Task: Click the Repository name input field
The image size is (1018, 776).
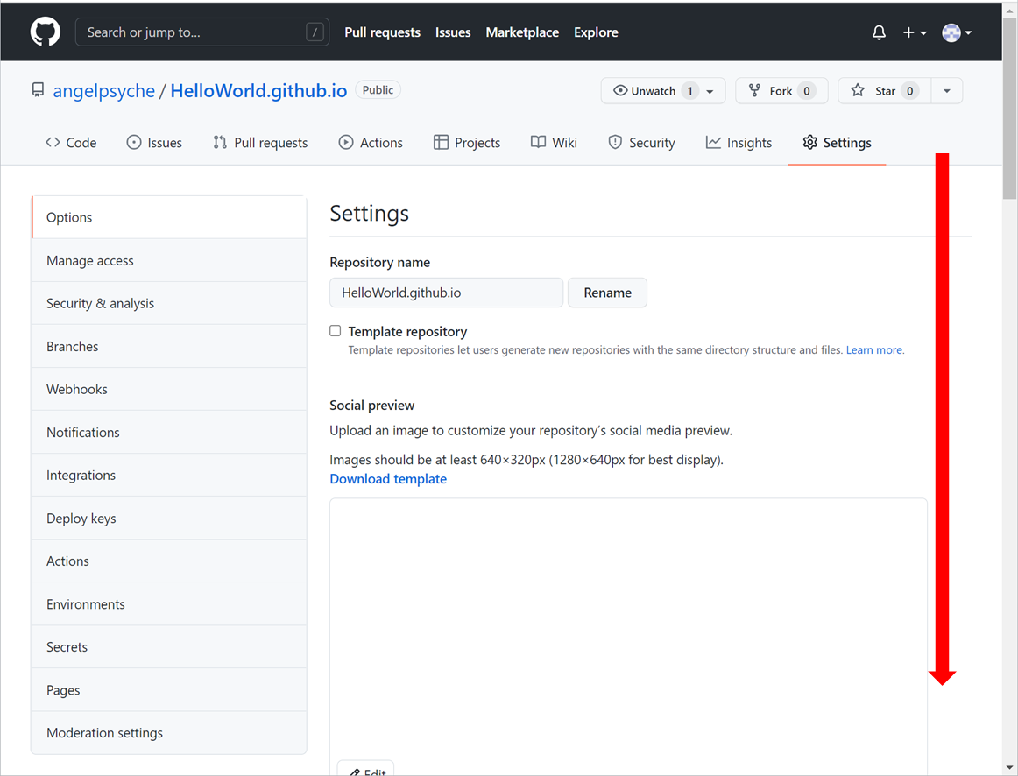Action: point(446,293)
